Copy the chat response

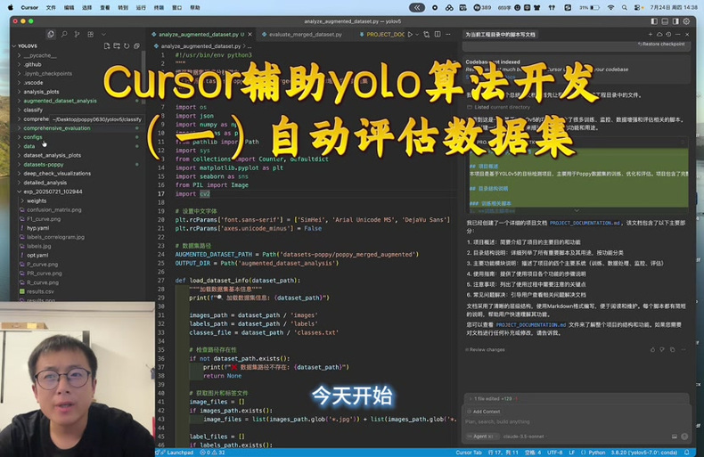pos(672,349)
